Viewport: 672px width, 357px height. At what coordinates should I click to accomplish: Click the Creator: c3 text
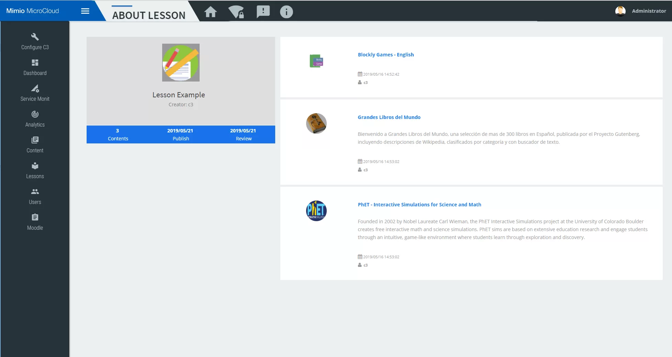[x=181, y=105]
